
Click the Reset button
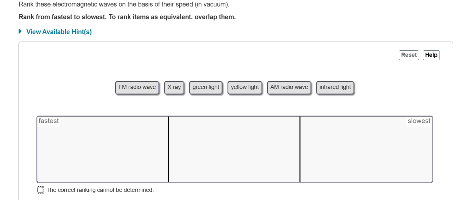point(409,55)
